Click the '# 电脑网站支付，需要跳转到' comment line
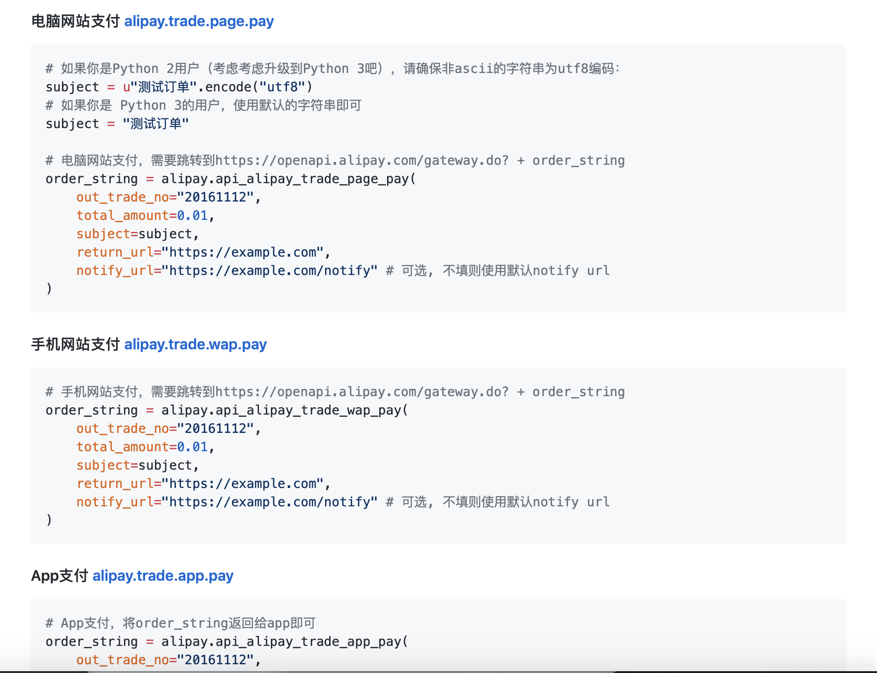This screenshot has width=877, height=673. pyautogui.click(x=335, y=160)
